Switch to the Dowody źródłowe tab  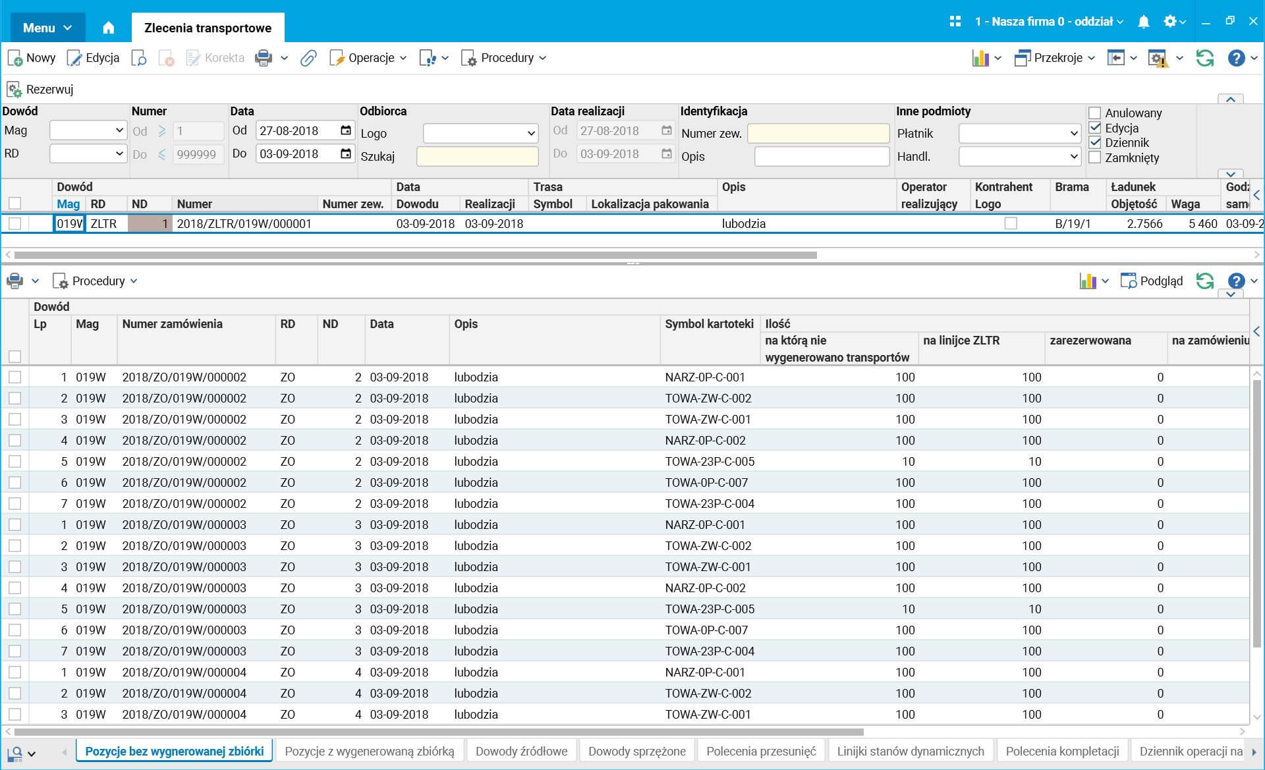(521, 751)
